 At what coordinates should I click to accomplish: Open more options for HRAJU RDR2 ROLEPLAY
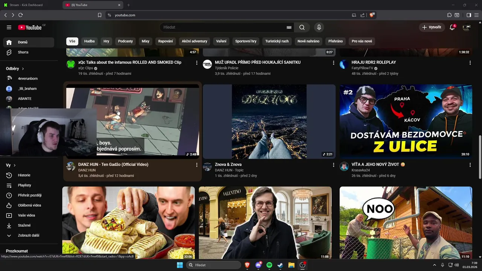pos(470,63)
